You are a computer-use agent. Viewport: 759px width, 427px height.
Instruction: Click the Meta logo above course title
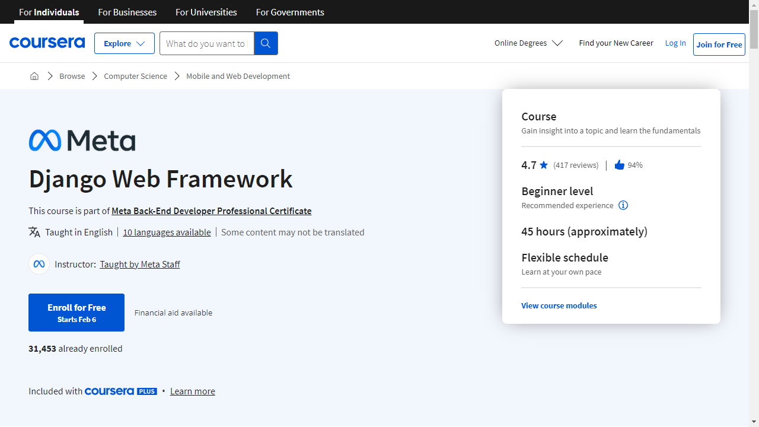82,141
